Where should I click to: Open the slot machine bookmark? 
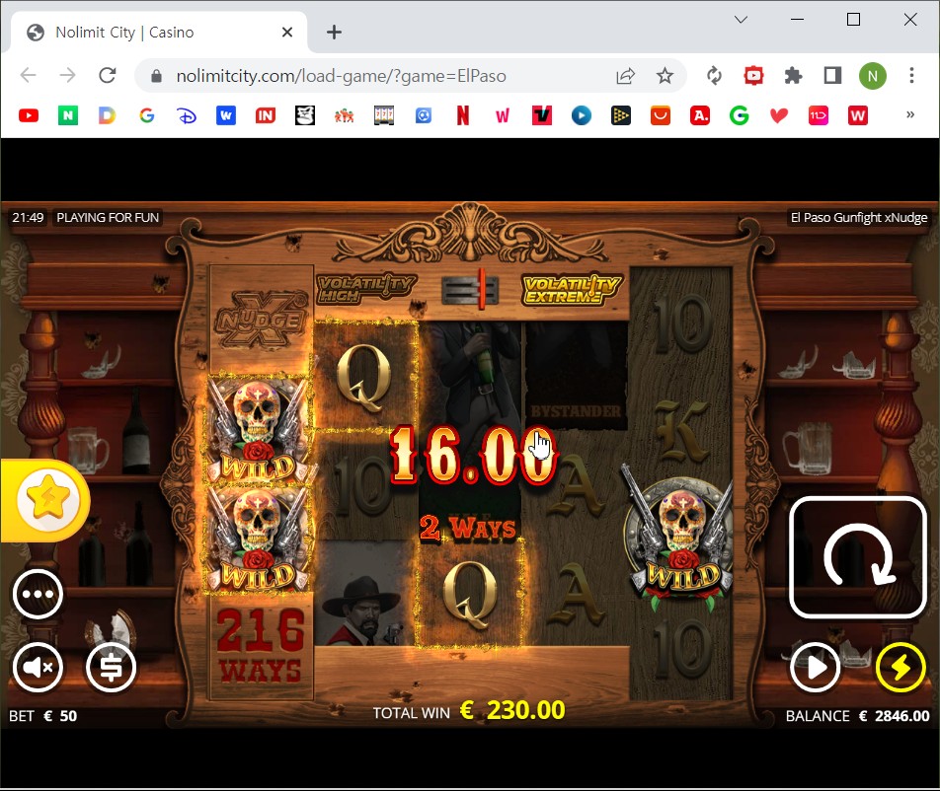(x=384, y=115)
